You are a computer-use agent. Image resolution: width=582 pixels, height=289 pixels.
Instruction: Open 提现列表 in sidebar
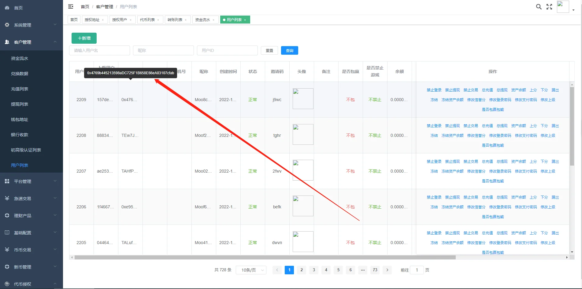[x=20, y=104]
